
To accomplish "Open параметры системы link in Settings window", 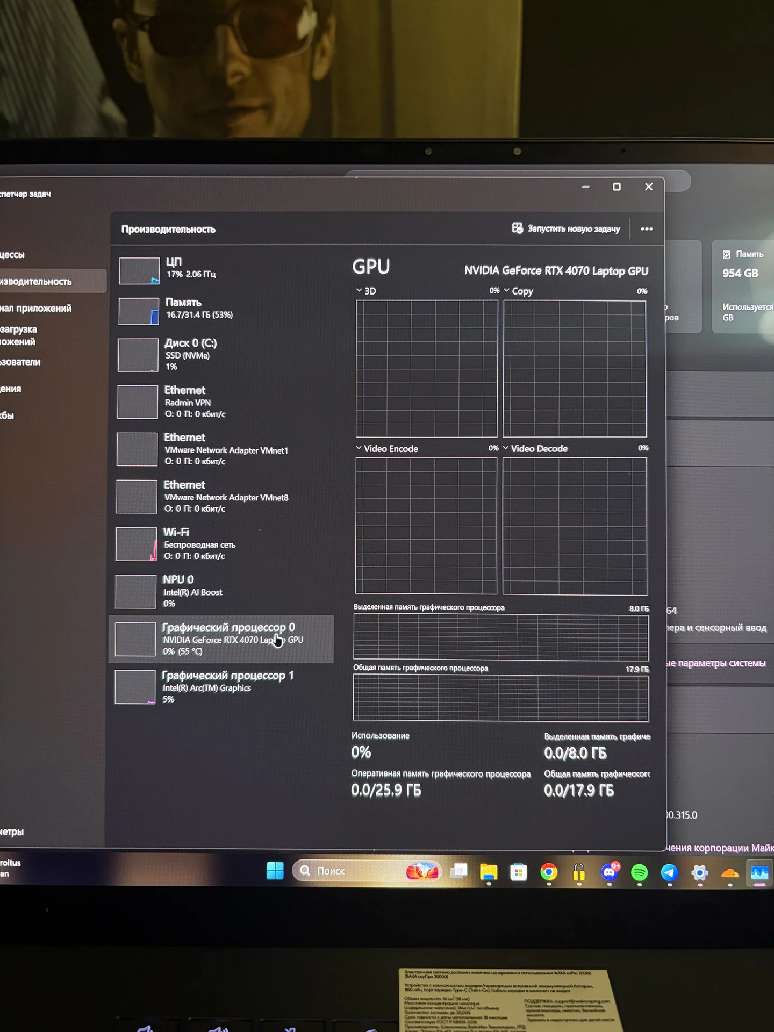I will (716, 663).
